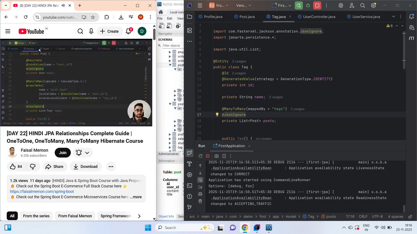
Task: Open the Maven tool window icon
Action: pos(412,38)
